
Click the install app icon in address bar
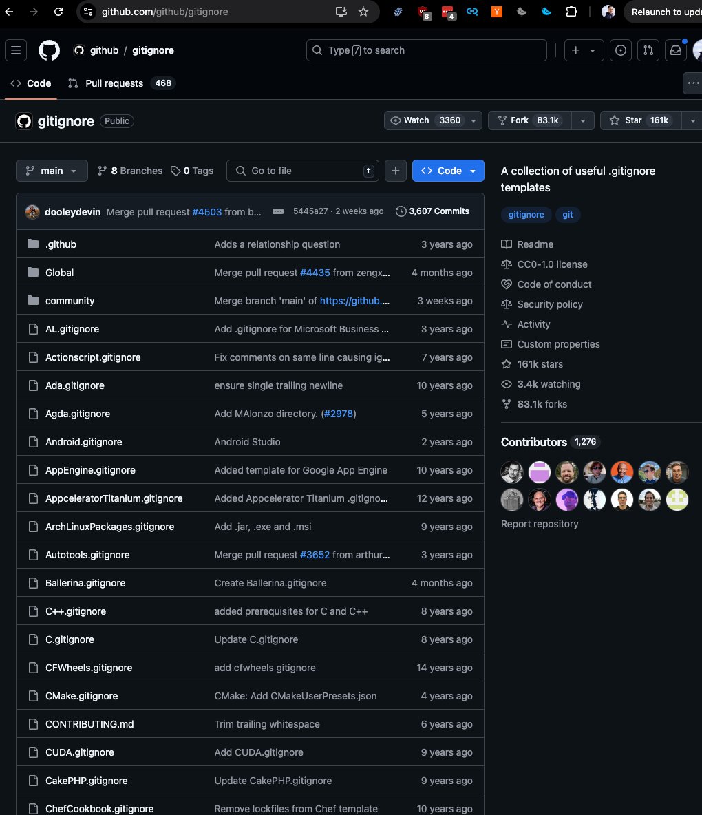(341, 12)
